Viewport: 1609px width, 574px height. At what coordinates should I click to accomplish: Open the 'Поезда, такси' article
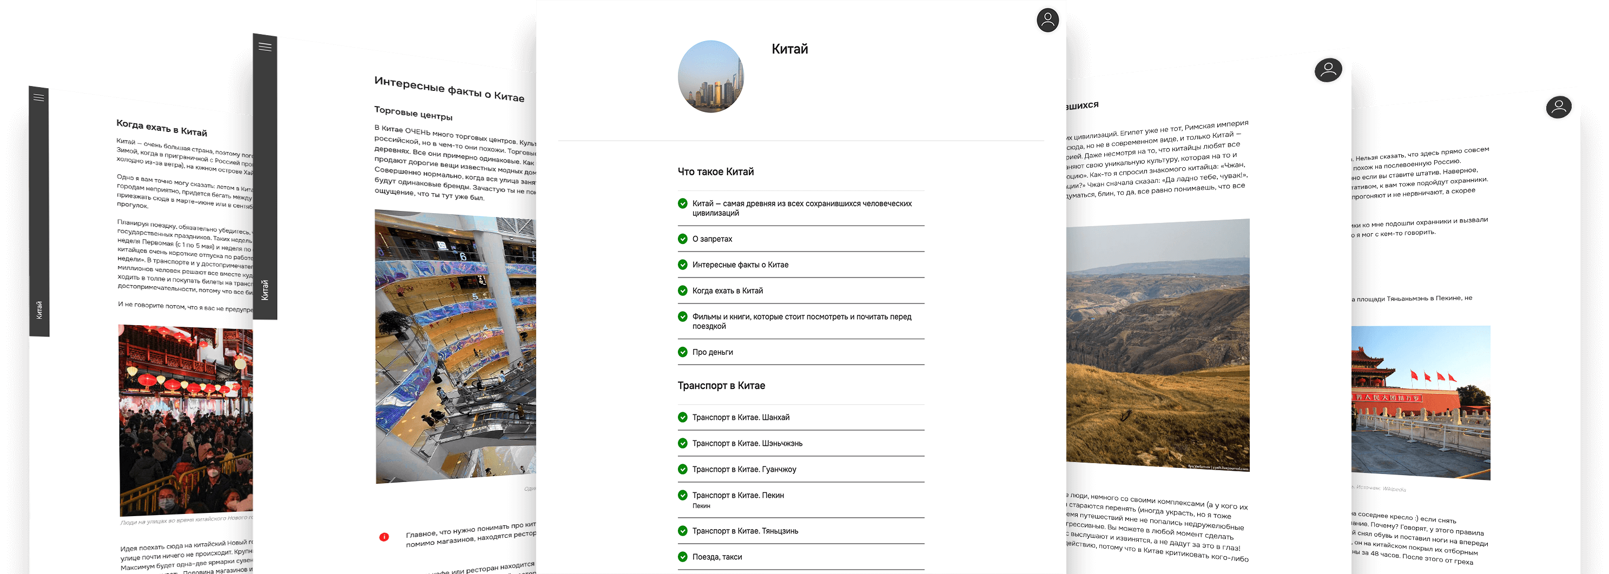point(717,557)
